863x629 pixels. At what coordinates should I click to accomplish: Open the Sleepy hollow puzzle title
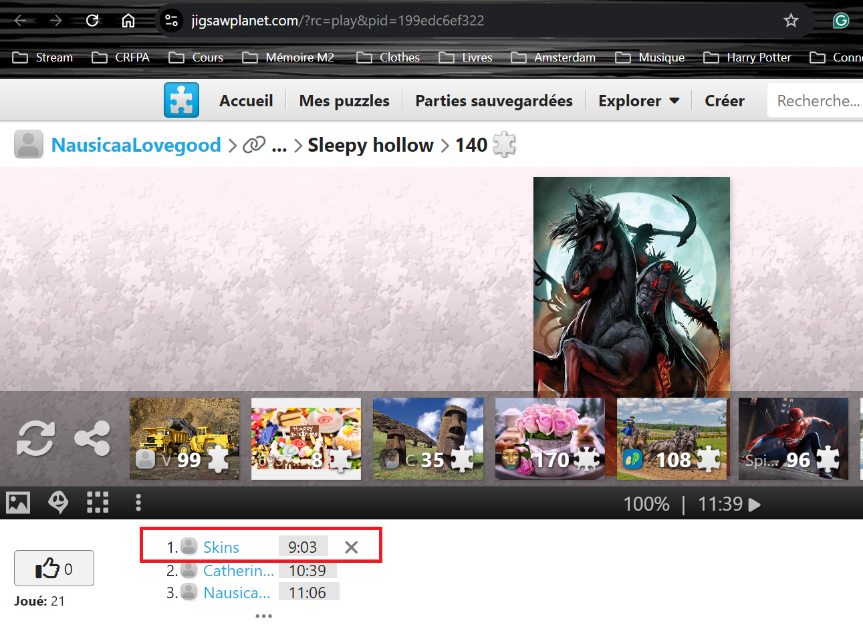pos(370,145)
